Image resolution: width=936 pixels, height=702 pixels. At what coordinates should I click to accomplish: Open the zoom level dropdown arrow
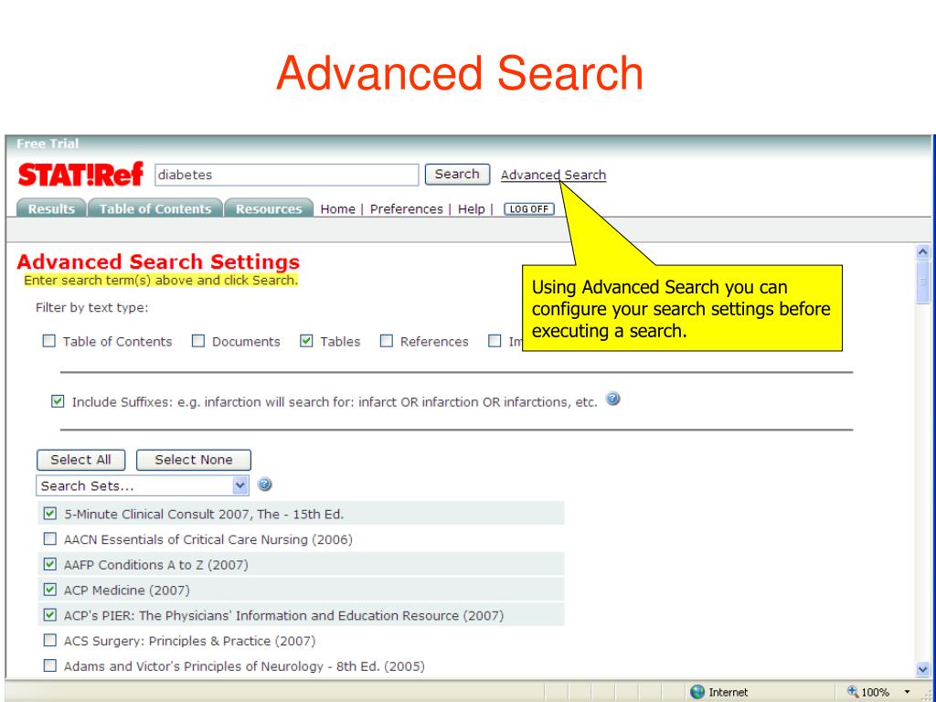[908, 693]
